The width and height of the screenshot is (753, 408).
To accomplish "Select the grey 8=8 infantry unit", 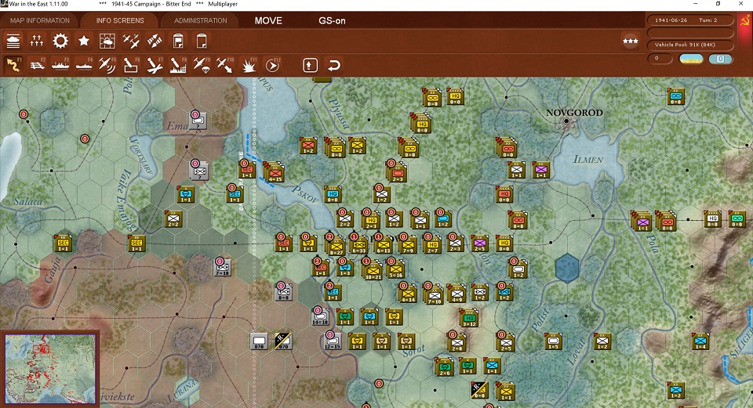I will pyautogui.click(x=283, y=291).
